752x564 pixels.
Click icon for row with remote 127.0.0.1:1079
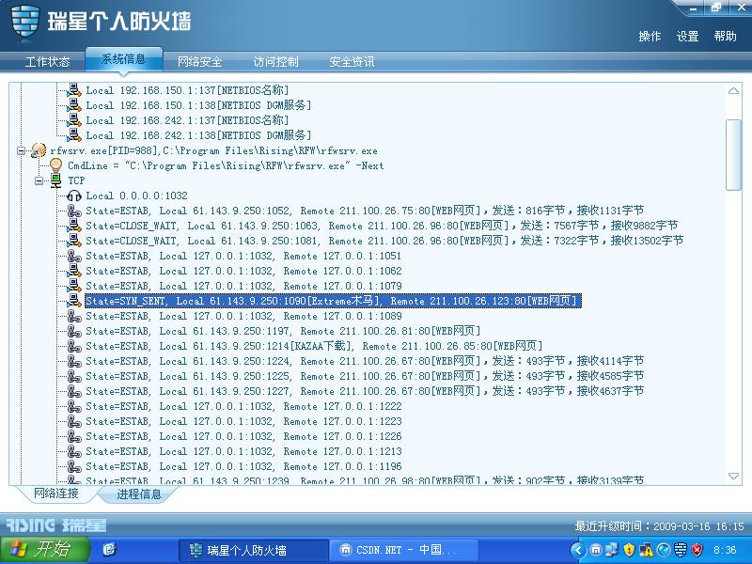74,286
